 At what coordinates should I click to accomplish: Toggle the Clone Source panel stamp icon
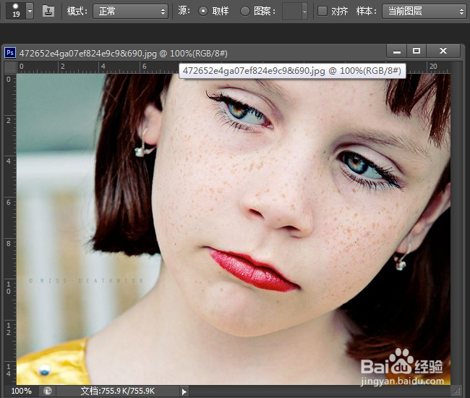click(x=48, y=11)
